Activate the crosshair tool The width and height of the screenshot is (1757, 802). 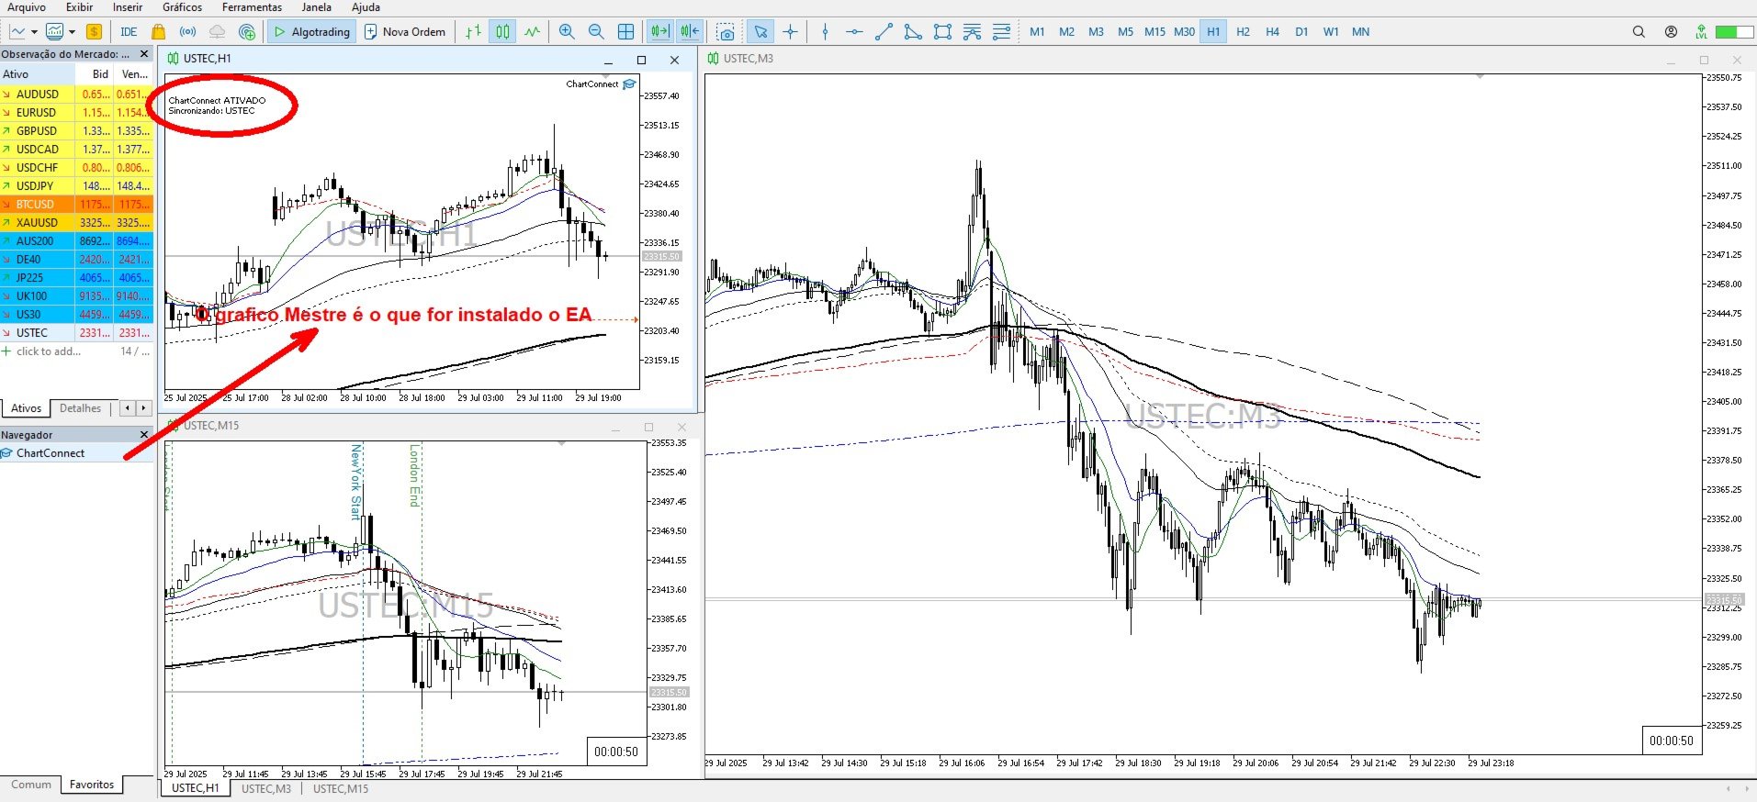coord(790,32)
